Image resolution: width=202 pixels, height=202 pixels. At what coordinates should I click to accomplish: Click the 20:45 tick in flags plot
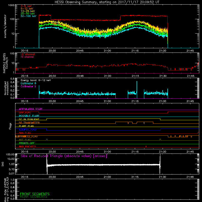80,152
